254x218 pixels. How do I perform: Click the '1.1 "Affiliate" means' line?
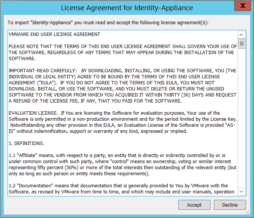click(117, 156)
